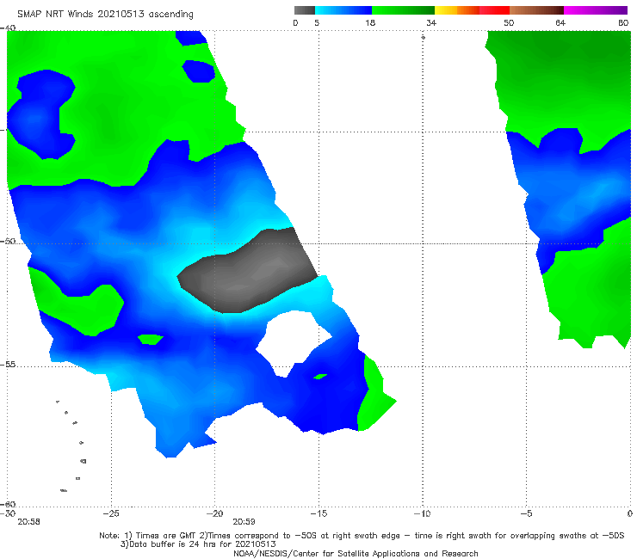
Task: Click the '18' label under the color bar
Action: [370, 22]
